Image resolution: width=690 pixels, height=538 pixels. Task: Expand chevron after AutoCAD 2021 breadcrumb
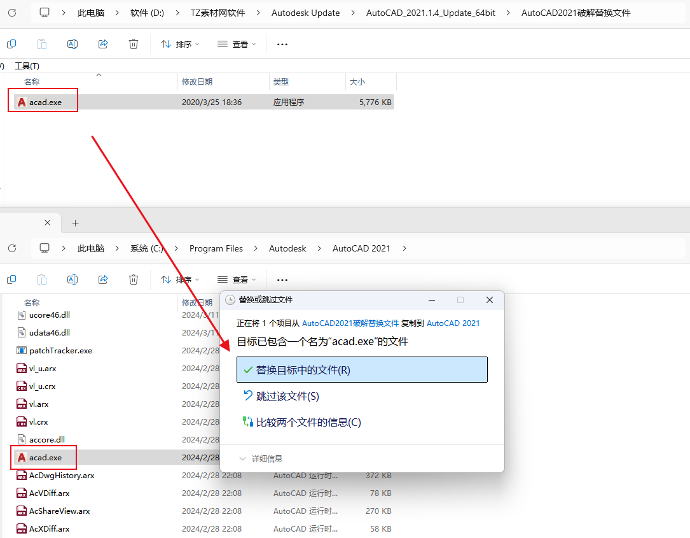pos(404,248)
